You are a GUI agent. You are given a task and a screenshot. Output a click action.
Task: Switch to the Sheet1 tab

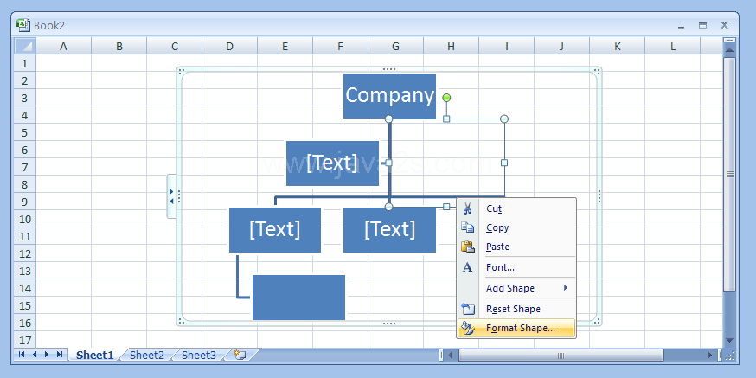[94, 355]
